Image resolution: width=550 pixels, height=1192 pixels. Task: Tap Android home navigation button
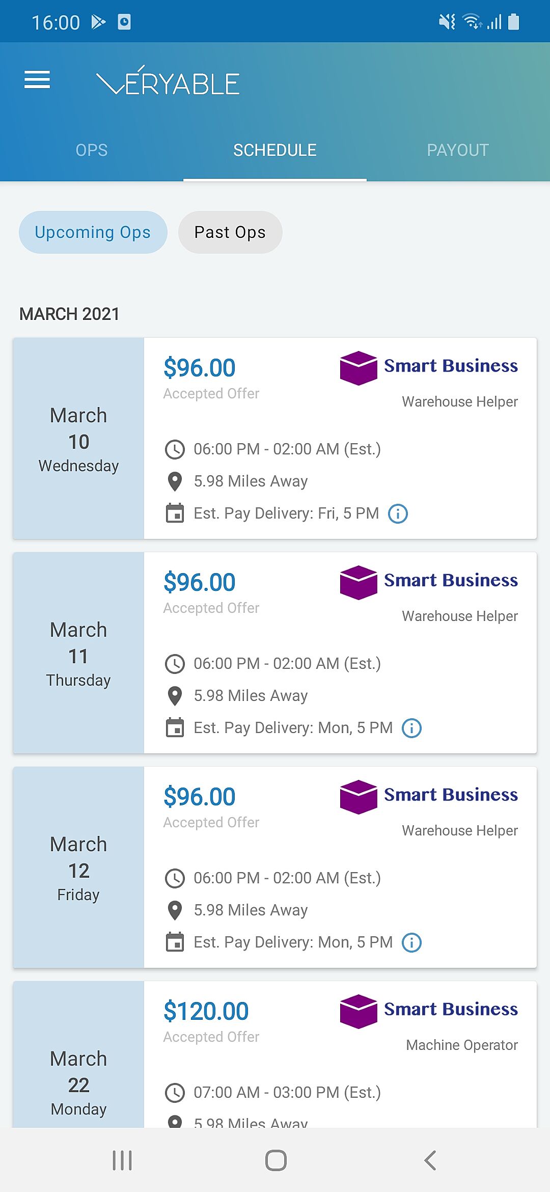[276, 1160]
